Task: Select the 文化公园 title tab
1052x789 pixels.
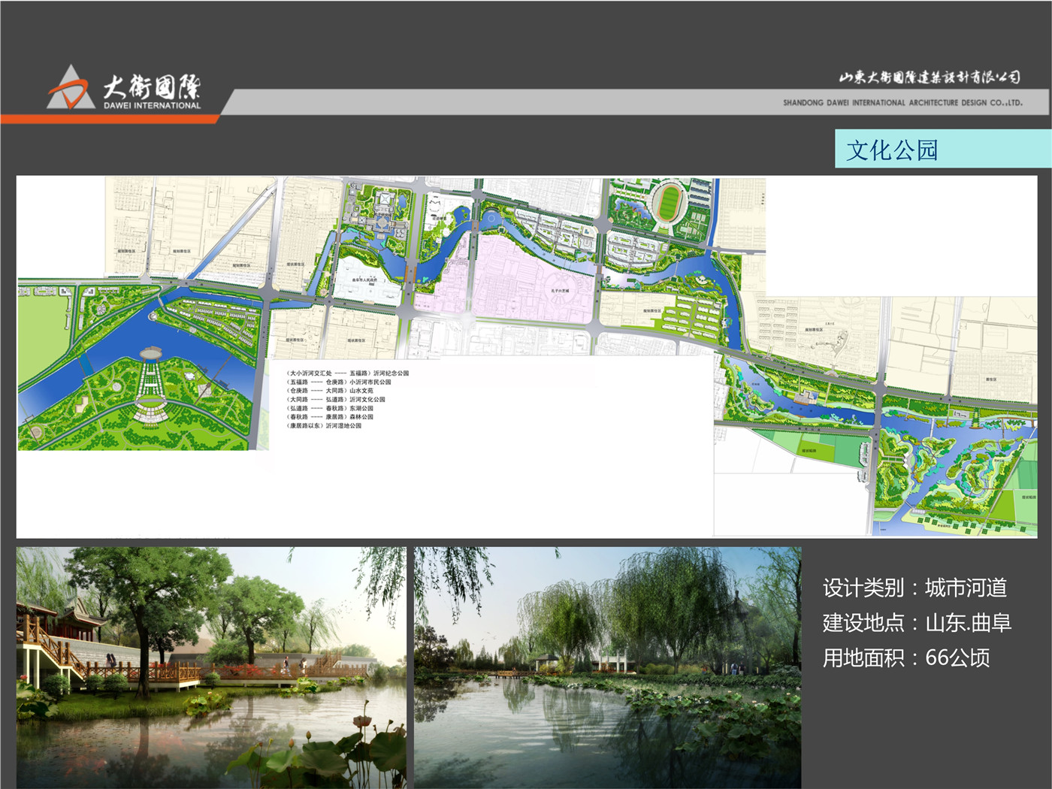Action: (943, 149)
